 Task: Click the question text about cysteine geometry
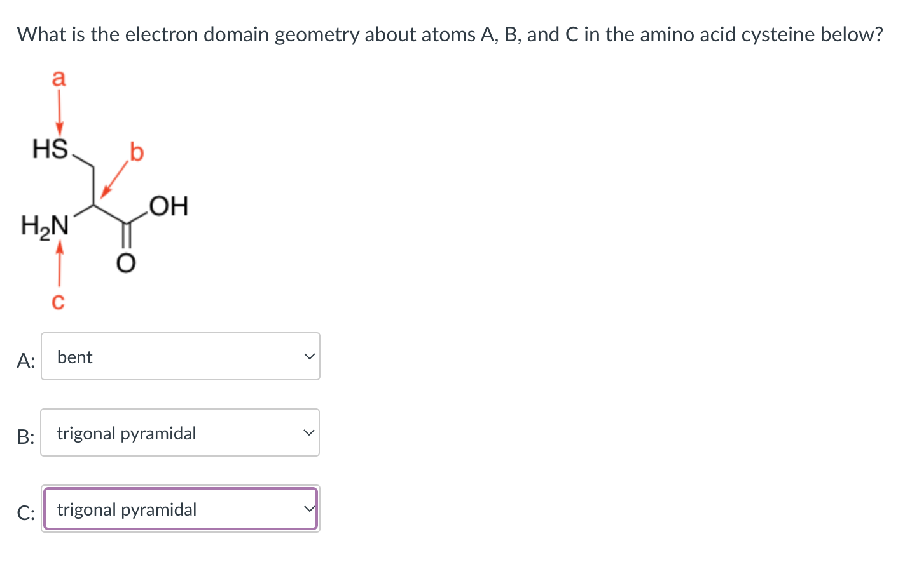pyautogui.click(x=449, y=34)
